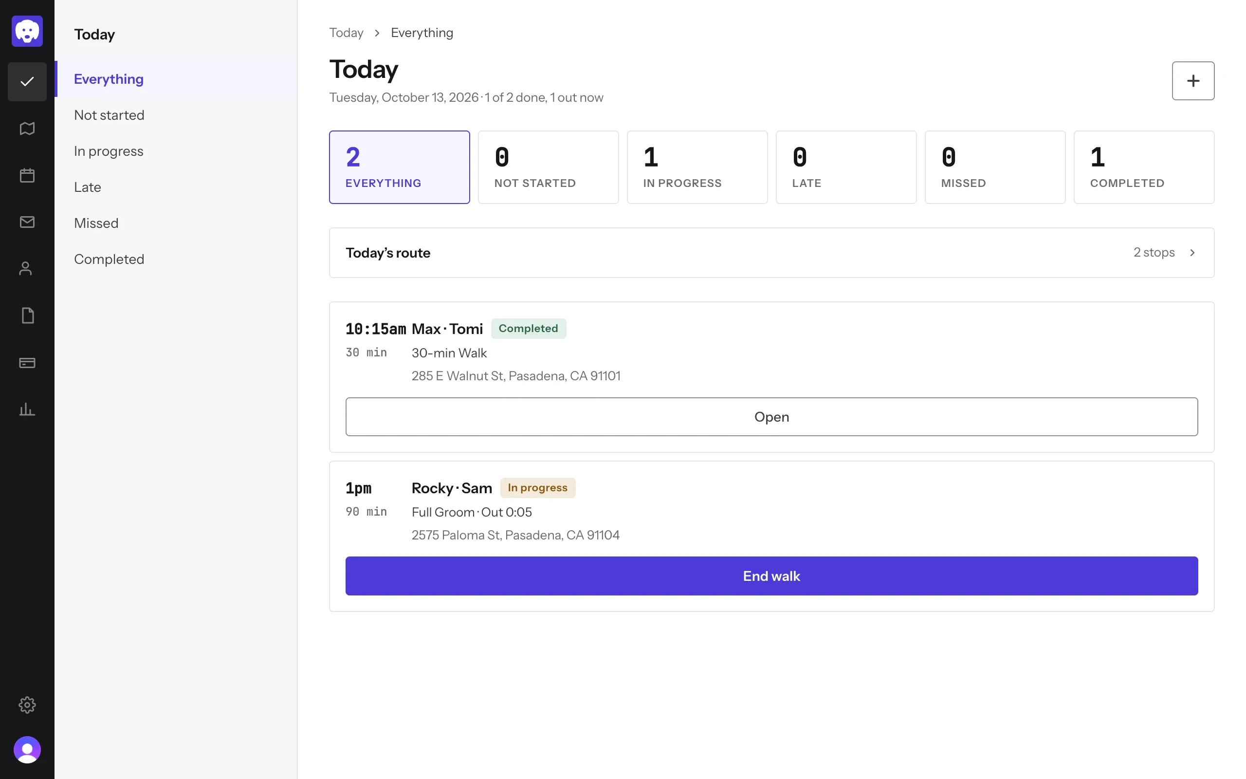The image size is (1246, 779).
Task: Click the Completed status badge
Action: pyautogui.click(x=528, y=329)
